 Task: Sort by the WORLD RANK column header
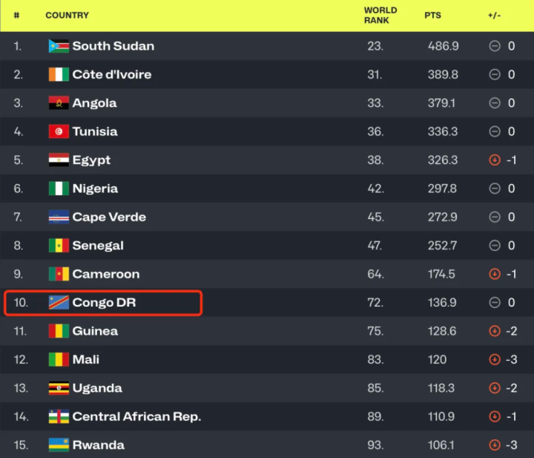pos(380,16)
